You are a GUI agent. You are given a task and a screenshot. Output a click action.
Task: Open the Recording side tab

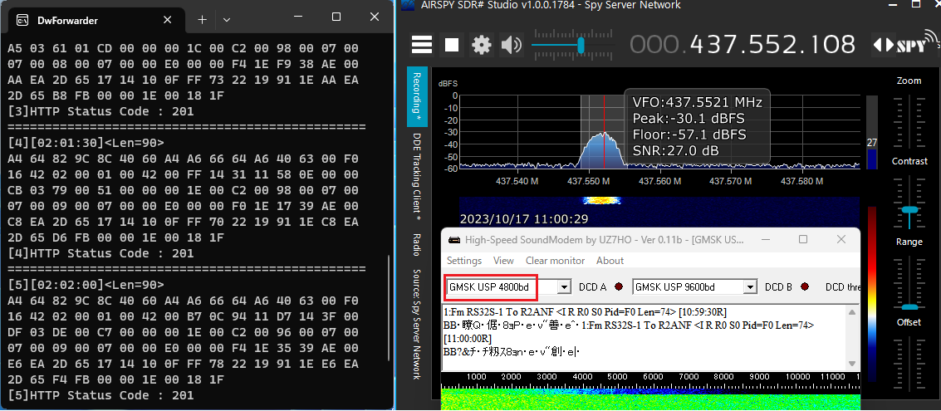tap(417, 96)
